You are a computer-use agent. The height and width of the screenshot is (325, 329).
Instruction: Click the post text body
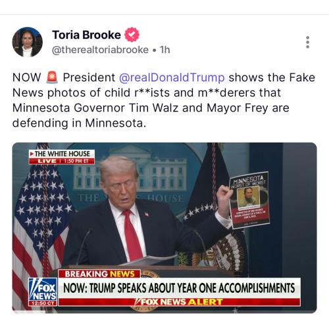pos(164,100)
